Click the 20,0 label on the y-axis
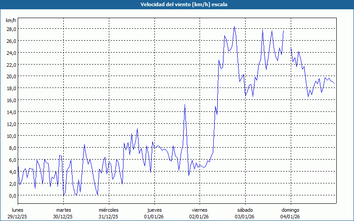This screenshot has width=354, height=221. point(11,76)
